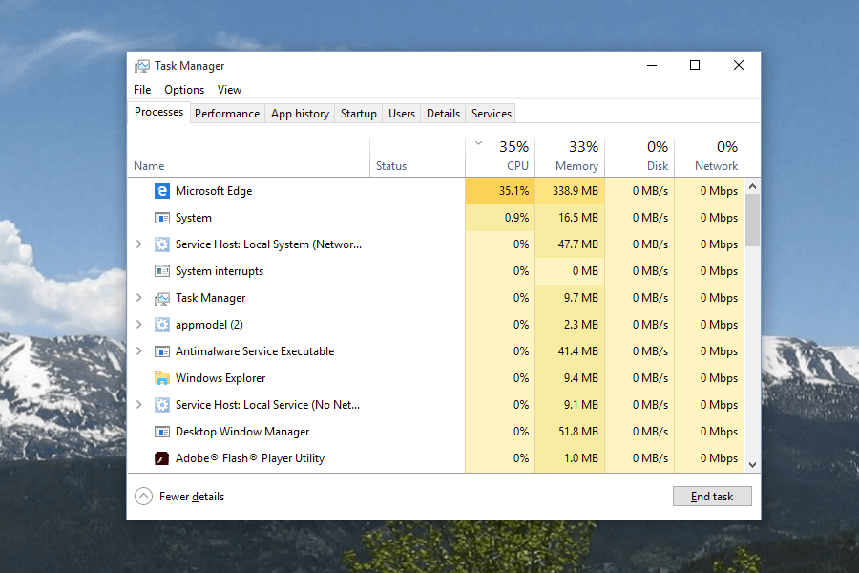This screenshot has height=573, width=859.
Task: Select the Processes tab
Action: point(158,112)
